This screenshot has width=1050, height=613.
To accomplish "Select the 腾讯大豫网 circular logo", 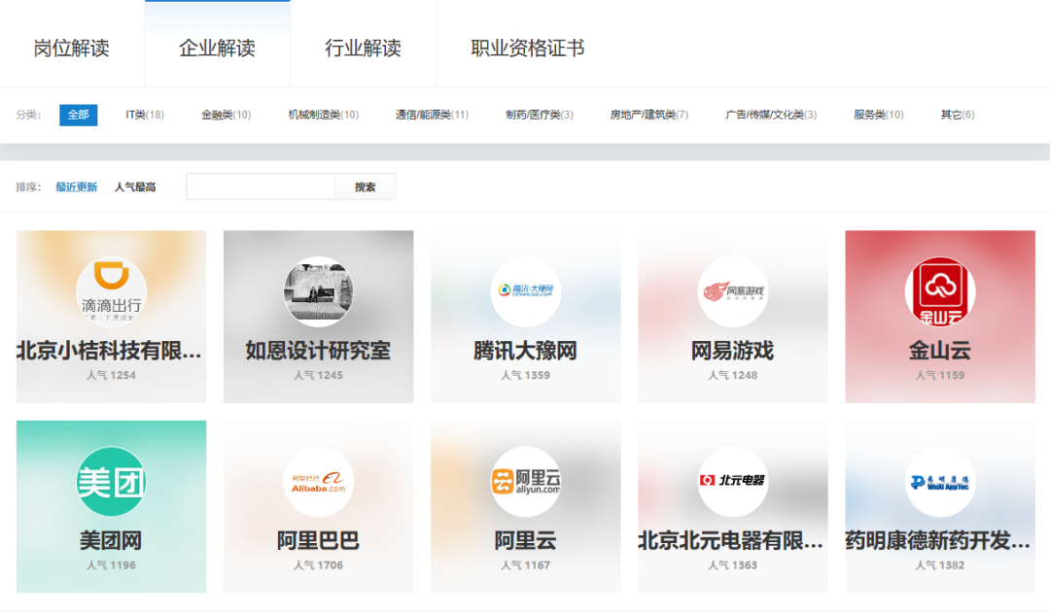I will [525, 291].
